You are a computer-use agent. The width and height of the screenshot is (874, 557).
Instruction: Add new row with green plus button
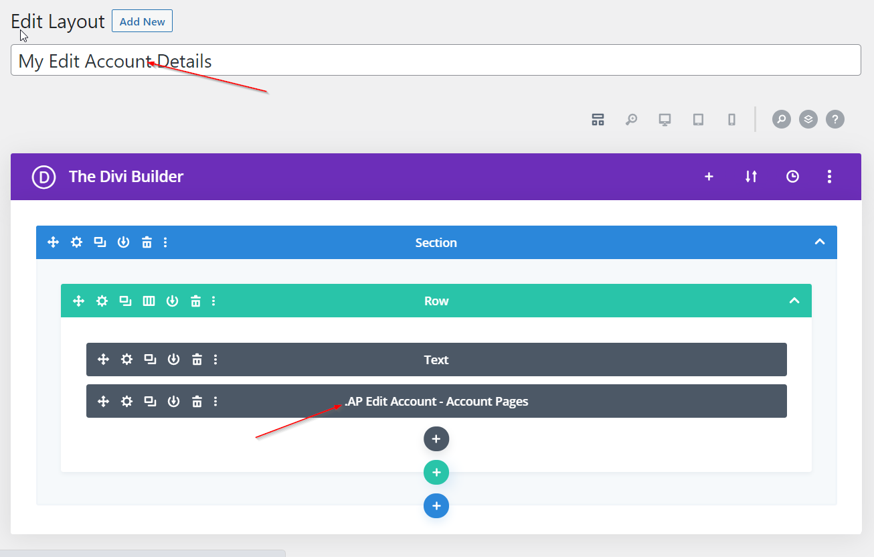pyautogui.click(x=436, y=473)
